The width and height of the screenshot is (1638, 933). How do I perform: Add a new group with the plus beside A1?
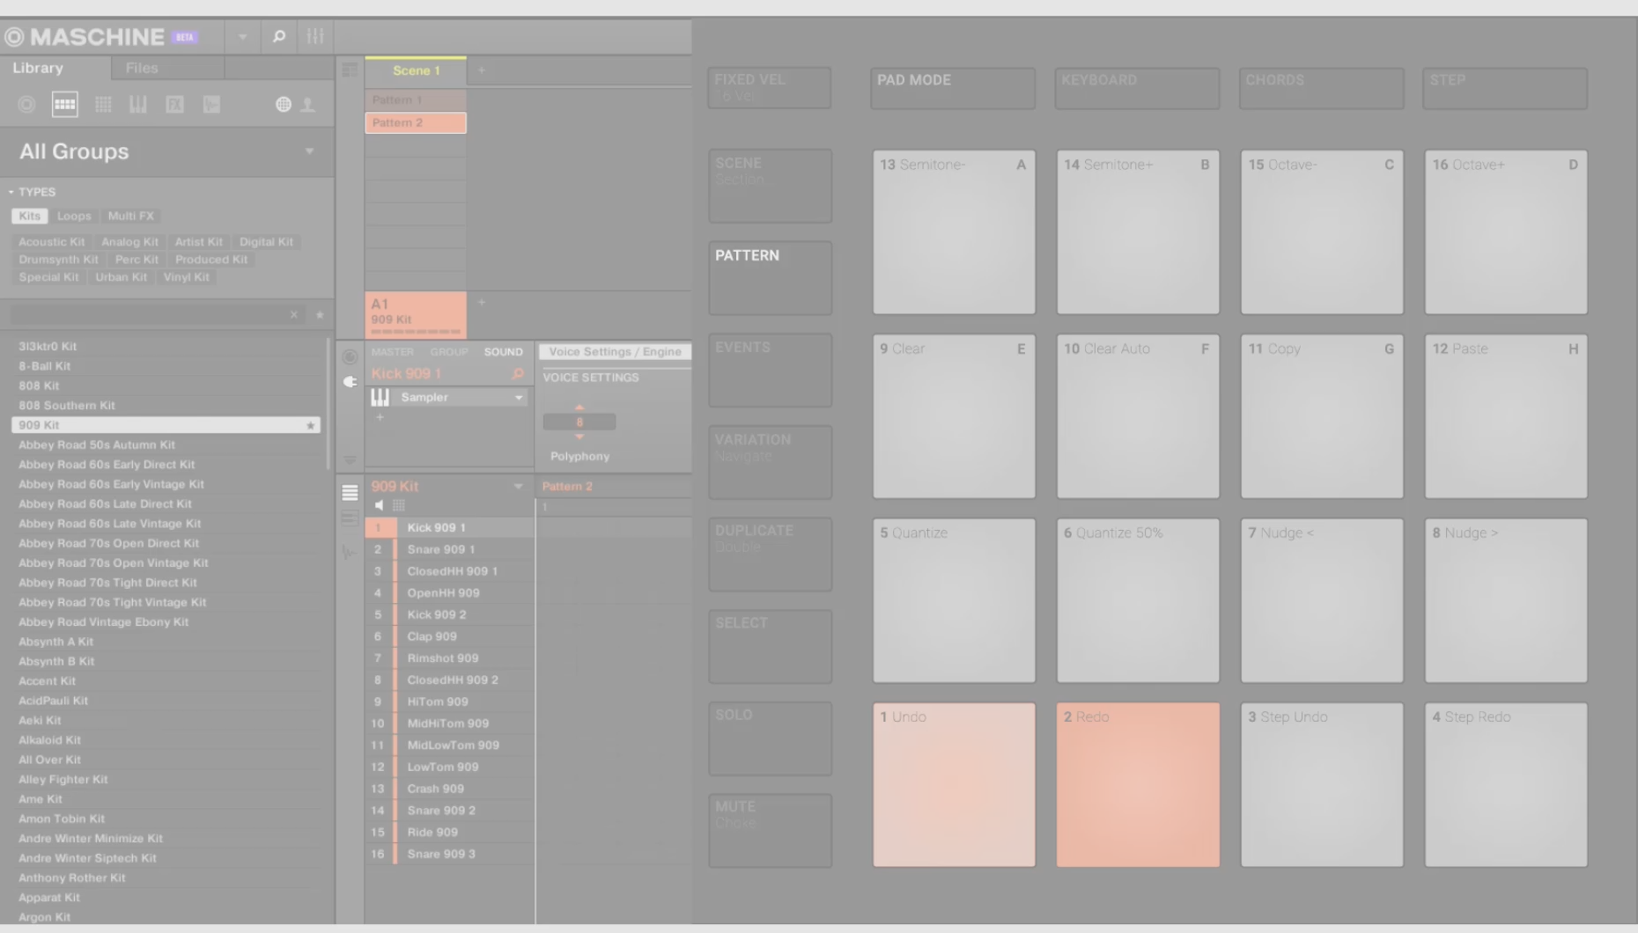tap(482, 302)
